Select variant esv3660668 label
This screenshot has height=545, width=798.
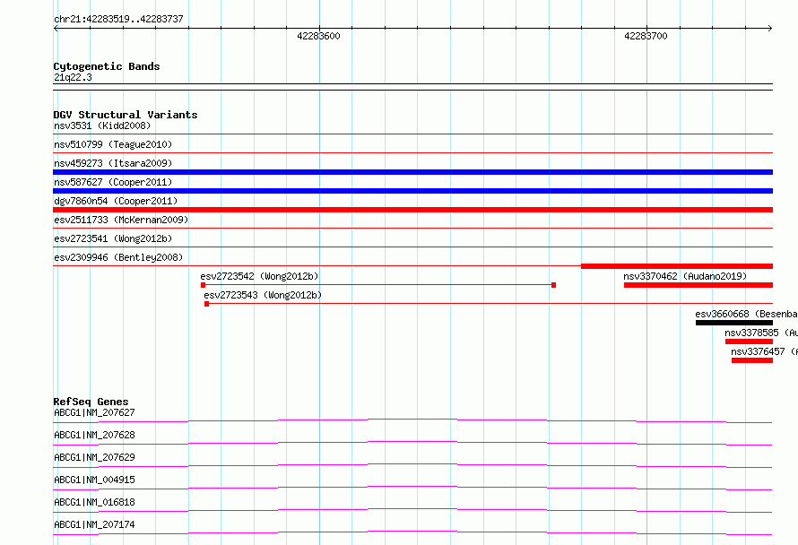(x=746, y=314)
